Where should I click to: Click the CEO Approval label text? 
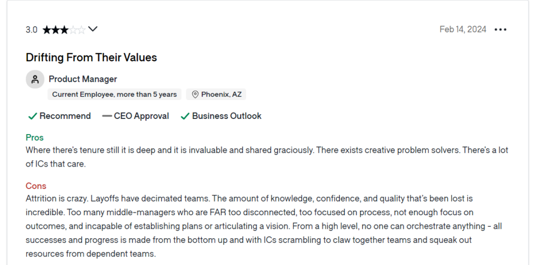pos(142,116)
